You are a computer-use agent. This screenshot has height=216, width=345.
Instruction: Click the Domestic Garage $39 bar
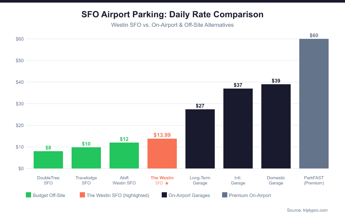tap(276, 126)
